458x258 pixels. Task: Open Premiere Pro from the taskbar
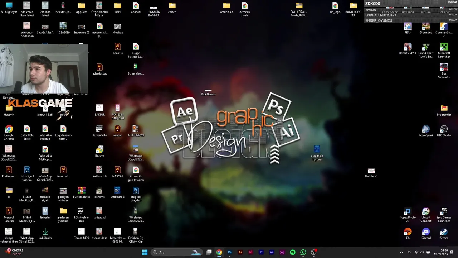click(x=261, y=252)
